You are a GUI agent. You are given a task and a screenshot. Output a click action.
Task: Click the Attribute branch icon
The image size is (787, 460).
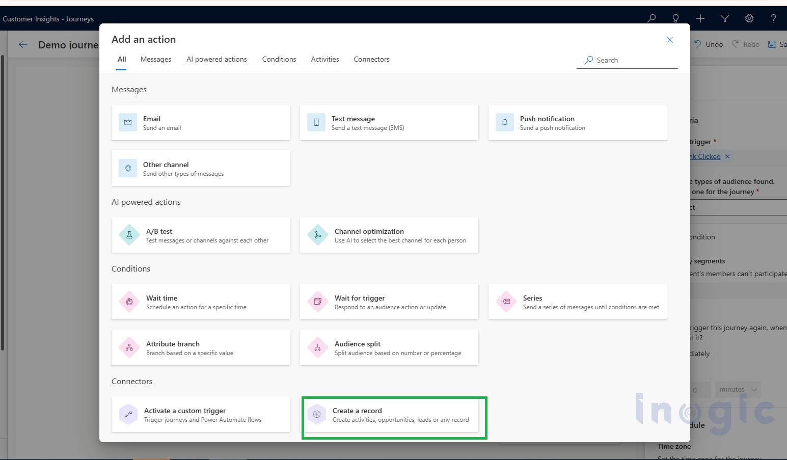click(x=129, y=347)
